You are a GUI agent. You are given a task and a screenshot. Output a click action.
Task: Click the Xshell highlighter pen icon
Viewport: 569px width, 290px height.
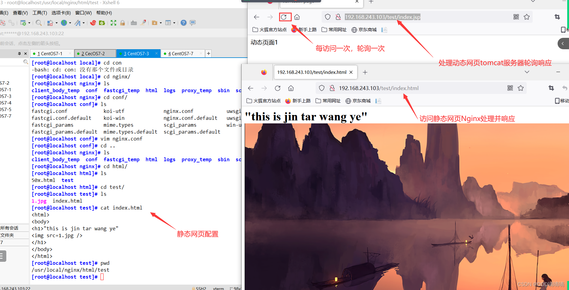click(x=143, y=23)
